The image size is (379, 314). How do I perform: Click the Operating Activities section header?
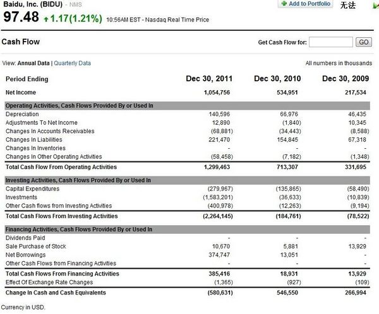click(188, 106)
